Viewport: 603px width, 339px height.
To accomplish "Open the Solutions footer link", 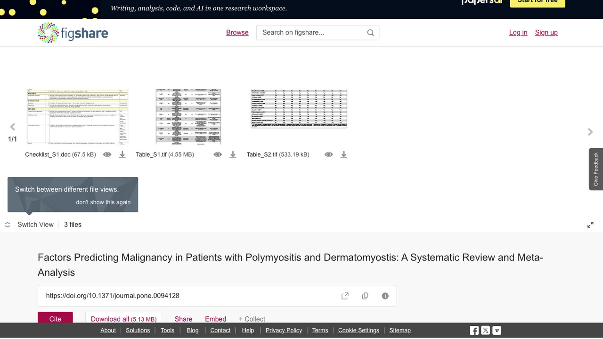I will pos(138,331).
